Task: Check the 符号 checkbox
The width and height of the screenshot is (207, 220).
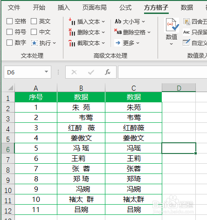Action: (9, 32)
